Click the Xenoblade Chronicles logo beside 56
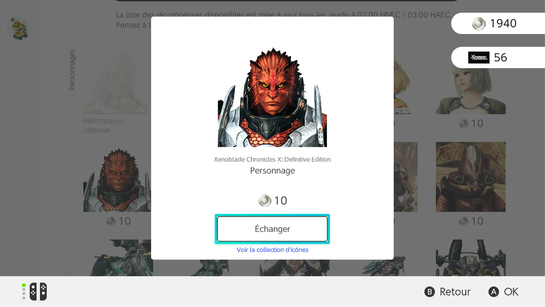The width and height of the screenshot is (545, 307). pos(479,57)
